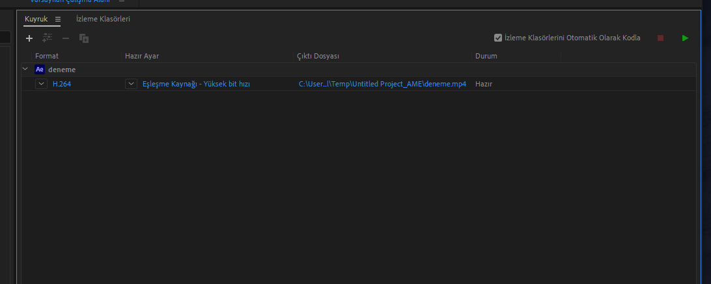Open the Eşleşme Kaynağı - Yüksek bit hızı preset
711x284 pixels.
pyautogui.click(x=196, y=84)
